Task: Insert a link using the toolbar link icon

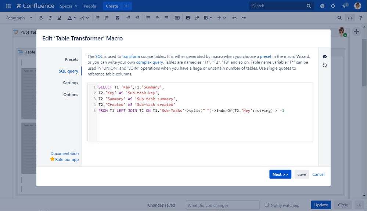Action: (197, 18)
